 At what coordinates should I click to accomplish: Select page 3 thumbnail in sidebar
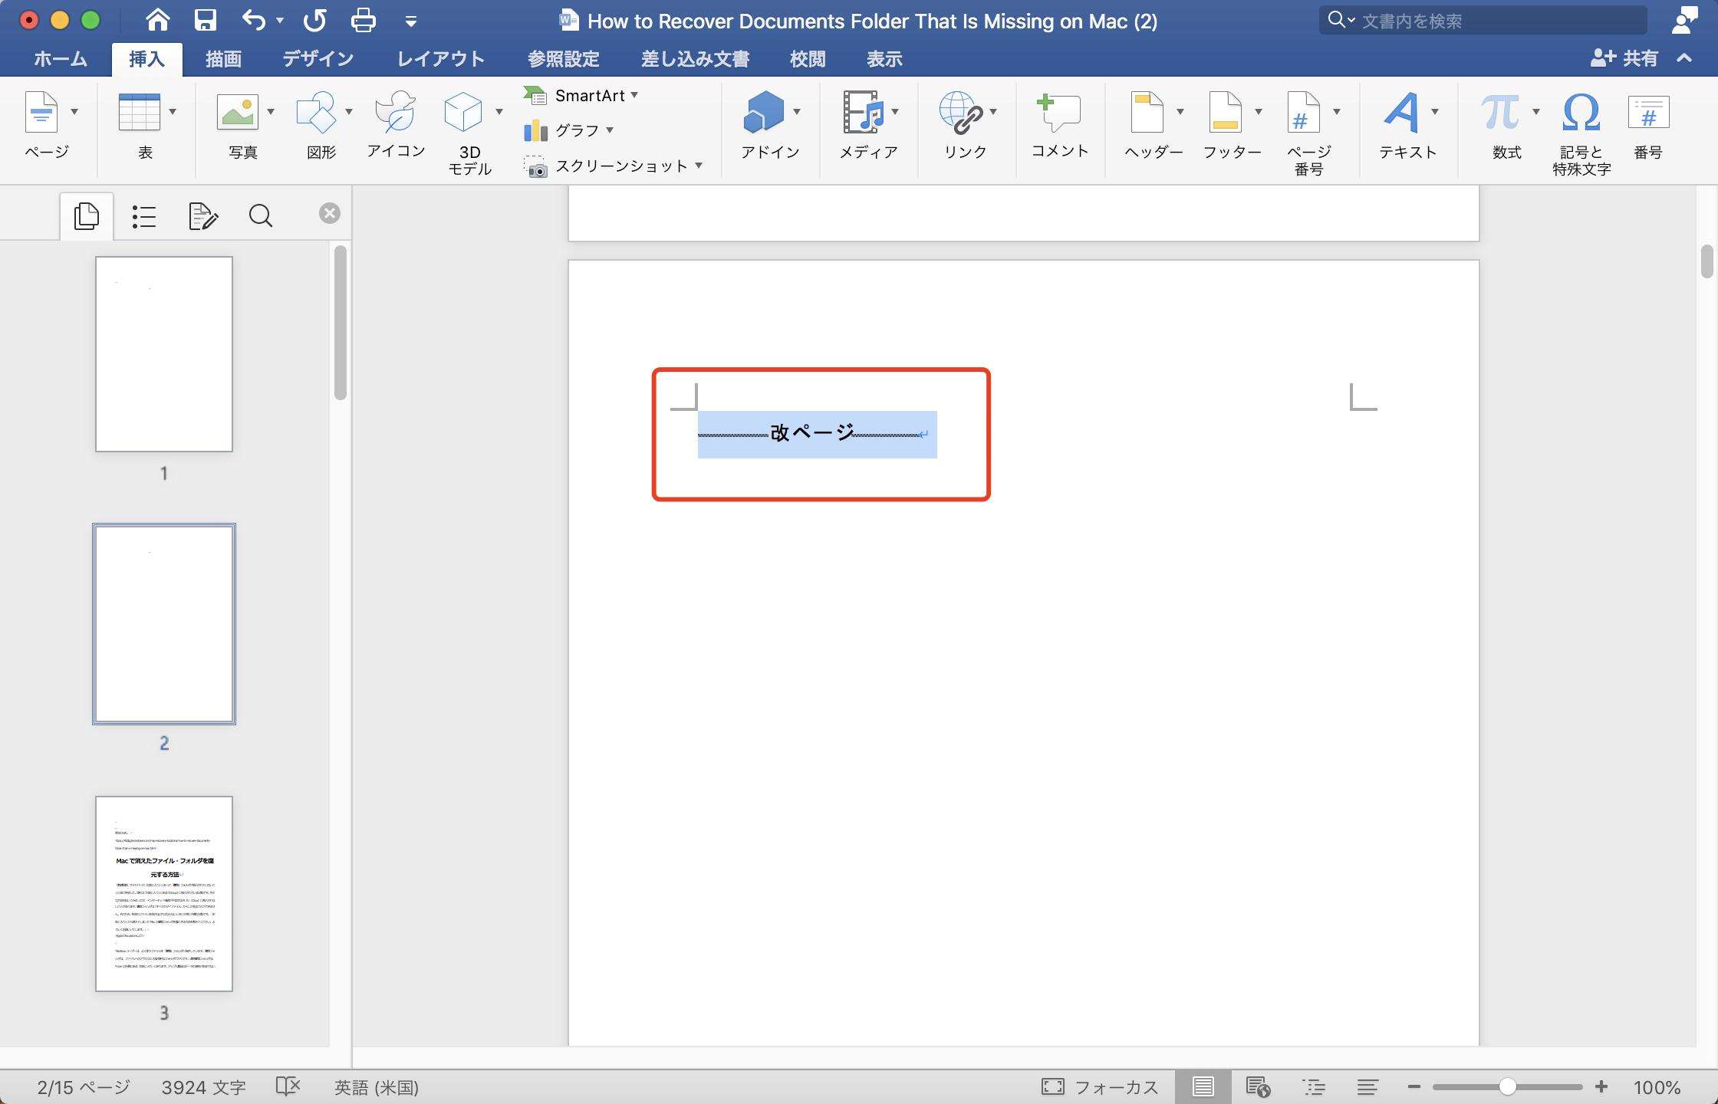[x=164, y=893]
